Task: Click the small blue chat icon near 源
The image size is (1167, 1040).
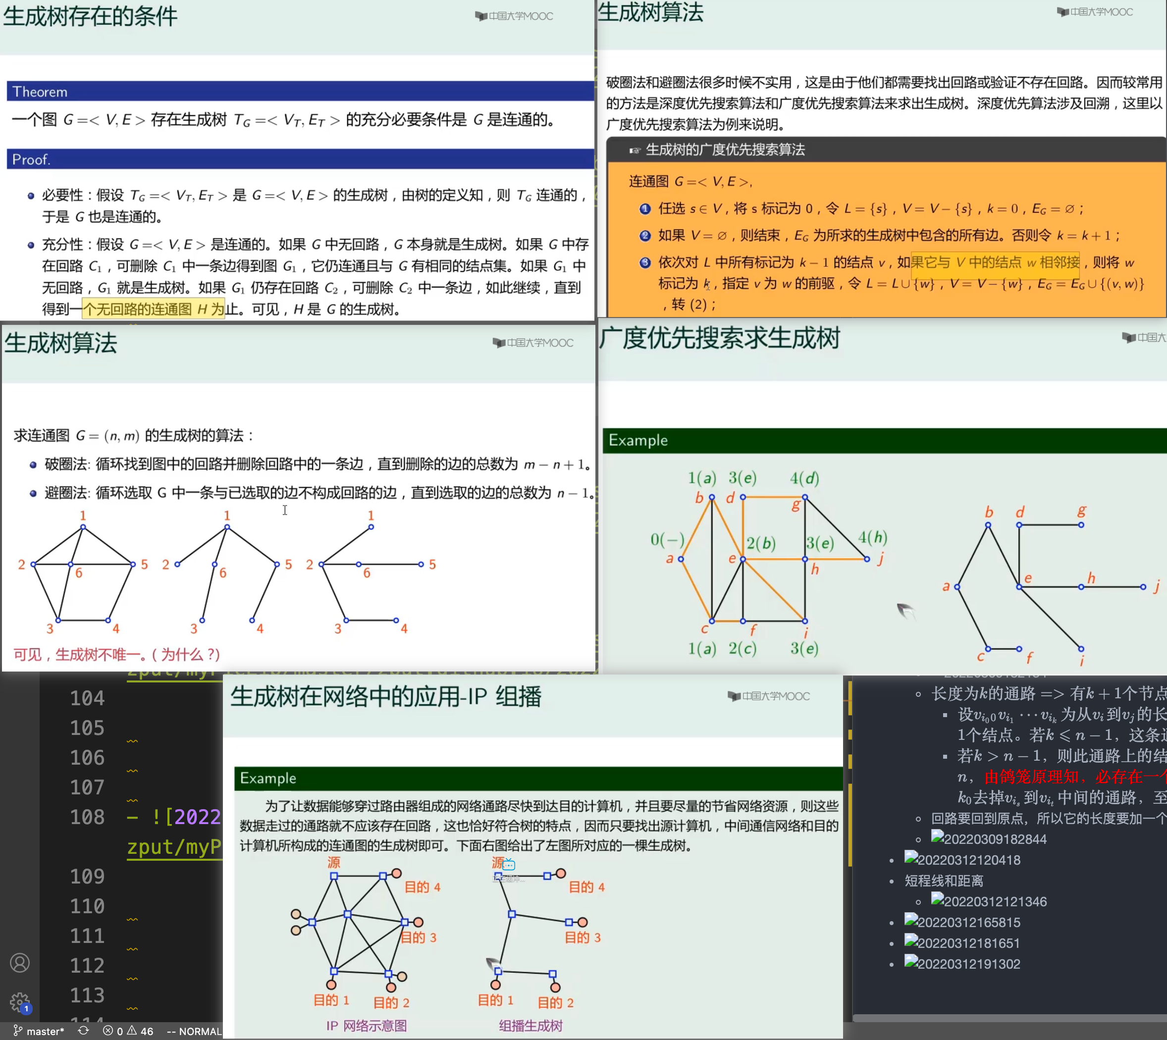Action: pyautogui.click(x=509, y=865)
